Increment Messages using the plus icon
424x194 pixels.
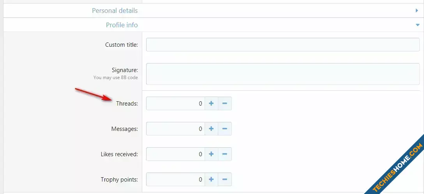pyautogui.click(x=211, y=129)
